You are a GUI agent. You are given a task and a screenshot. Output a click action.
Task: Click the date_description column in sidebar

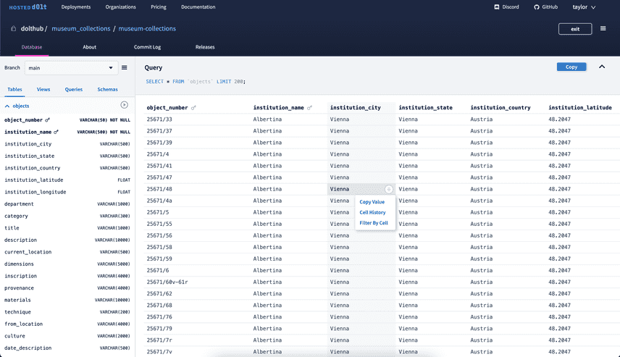click(28, 348)
